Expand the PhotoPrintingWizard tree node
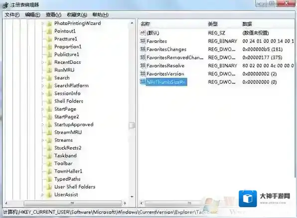This screenshot has height=218, width=297. coord(43,23)
